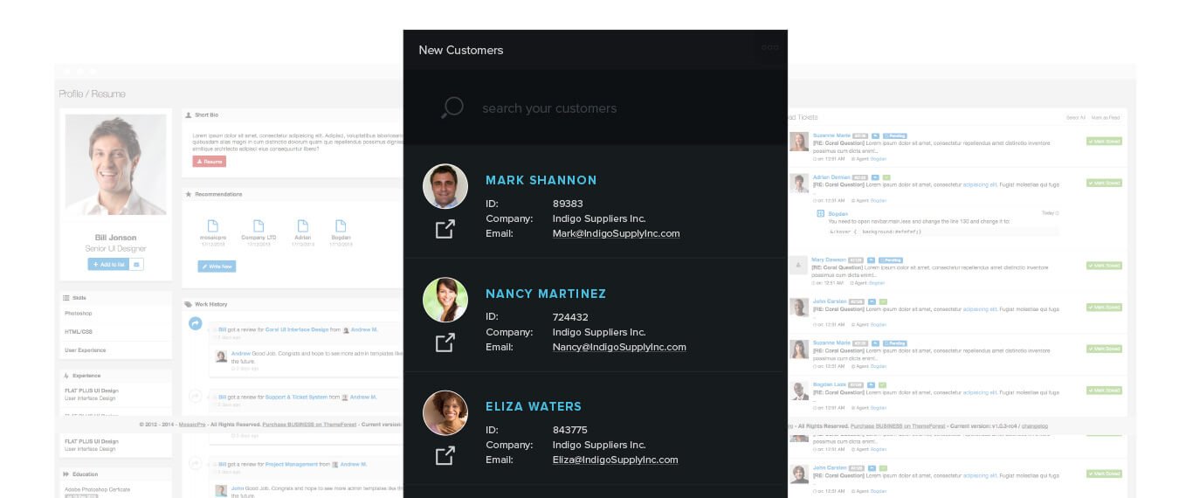Open the mosaicpro recommendation document icon

(213, 226)
